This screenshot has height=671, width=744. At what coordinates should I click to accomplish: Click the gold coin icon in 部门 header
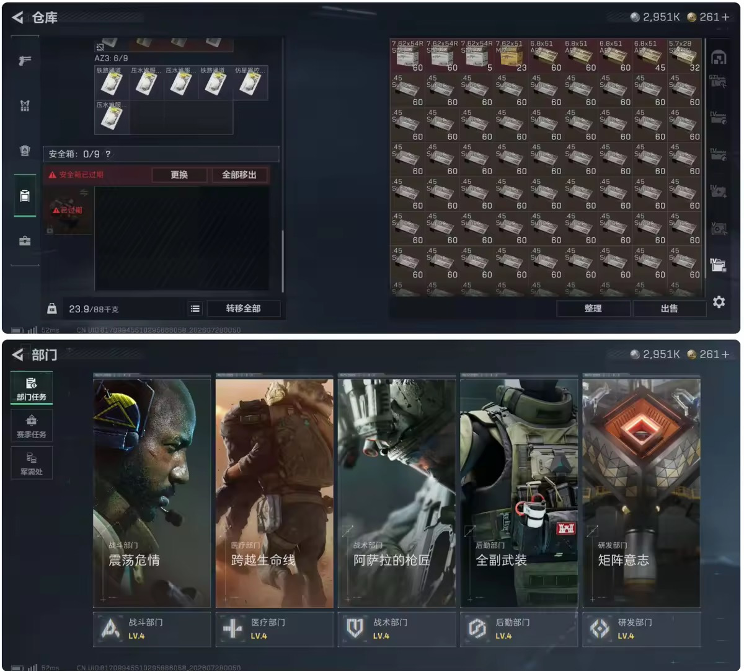click(x=692, y=354)
